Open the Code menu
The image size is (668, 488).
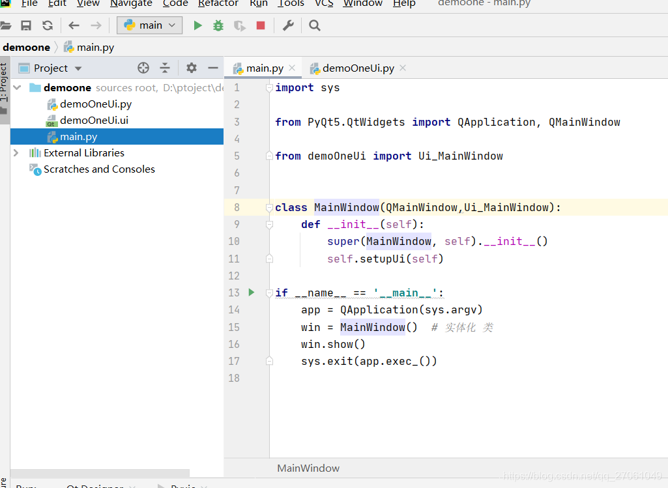tap(175, 3)
